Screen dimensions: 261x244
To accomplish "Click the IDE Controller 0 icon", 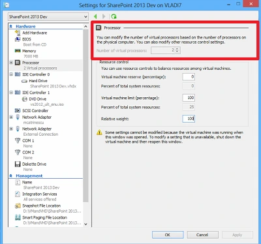I will (18, 74).
